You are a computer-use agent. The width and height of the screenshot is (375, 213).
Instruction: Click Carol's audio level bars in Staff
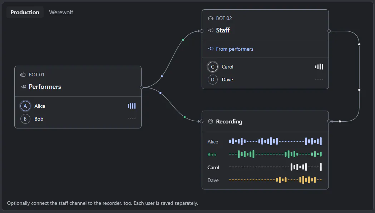(319, 67)
